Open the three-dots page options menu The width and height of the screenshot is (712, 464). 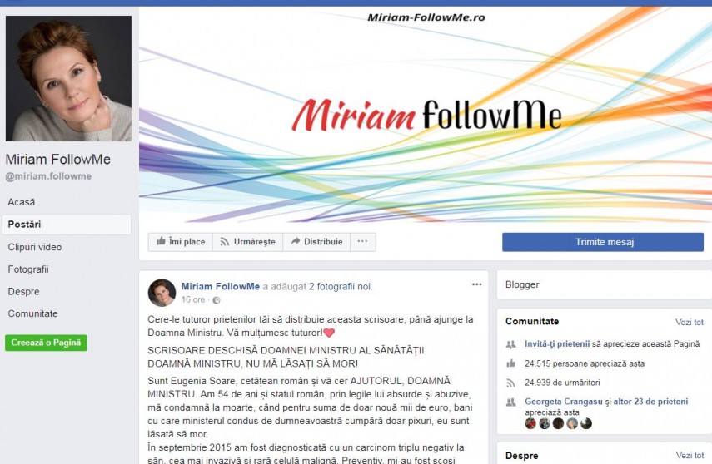point(362,242)
